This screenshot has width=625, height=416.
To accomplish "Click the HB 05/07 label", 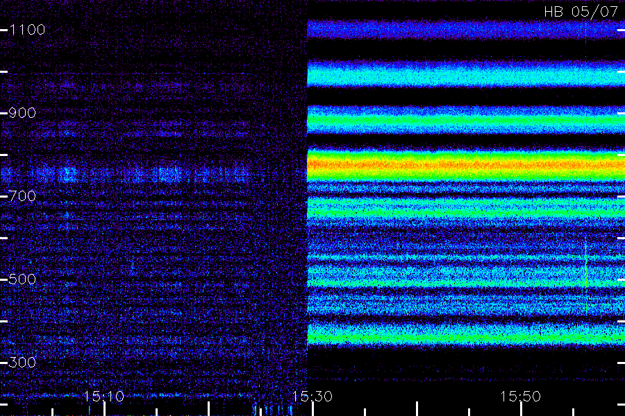I will (x=581, y=12).
